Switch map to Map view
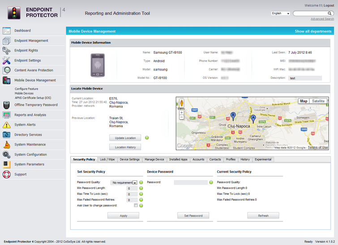338x245 pixels. [x=304, y=101]
